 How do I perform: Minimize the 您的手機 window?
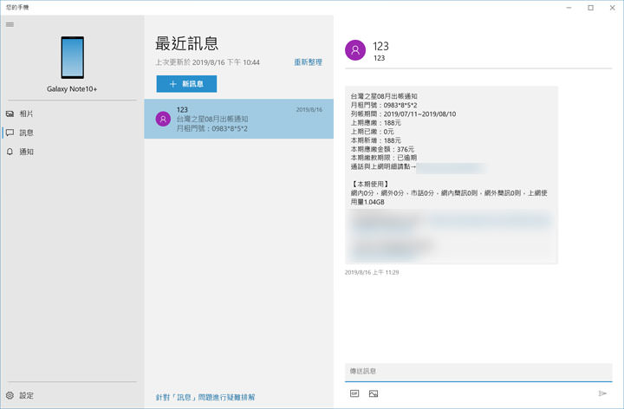(x=569, y=8)
